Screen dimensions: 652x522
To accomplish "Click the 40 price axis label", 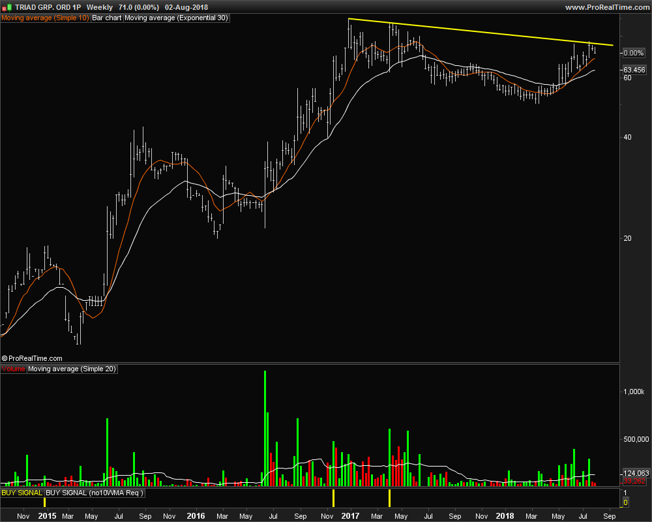I will (627, 138).
